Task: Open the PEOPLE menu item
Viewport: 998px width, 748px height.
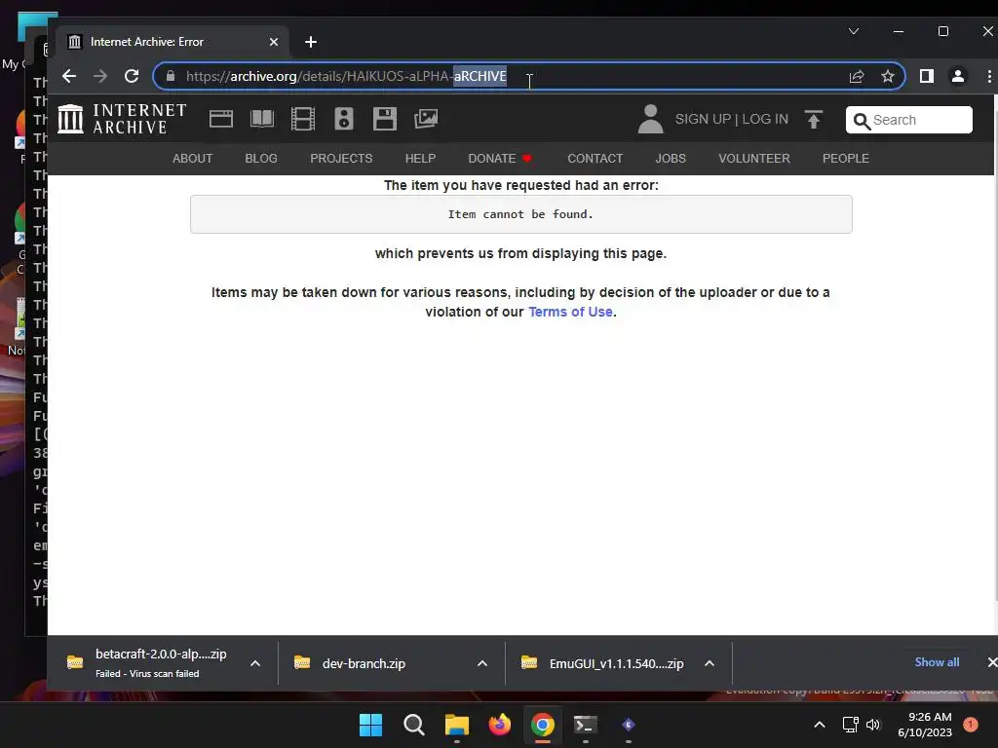Action: [x=845, y=159]
